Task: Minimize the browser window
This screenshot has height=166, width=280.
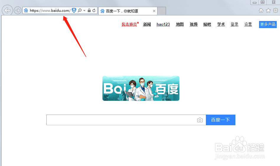Action: tap(255, 2)
